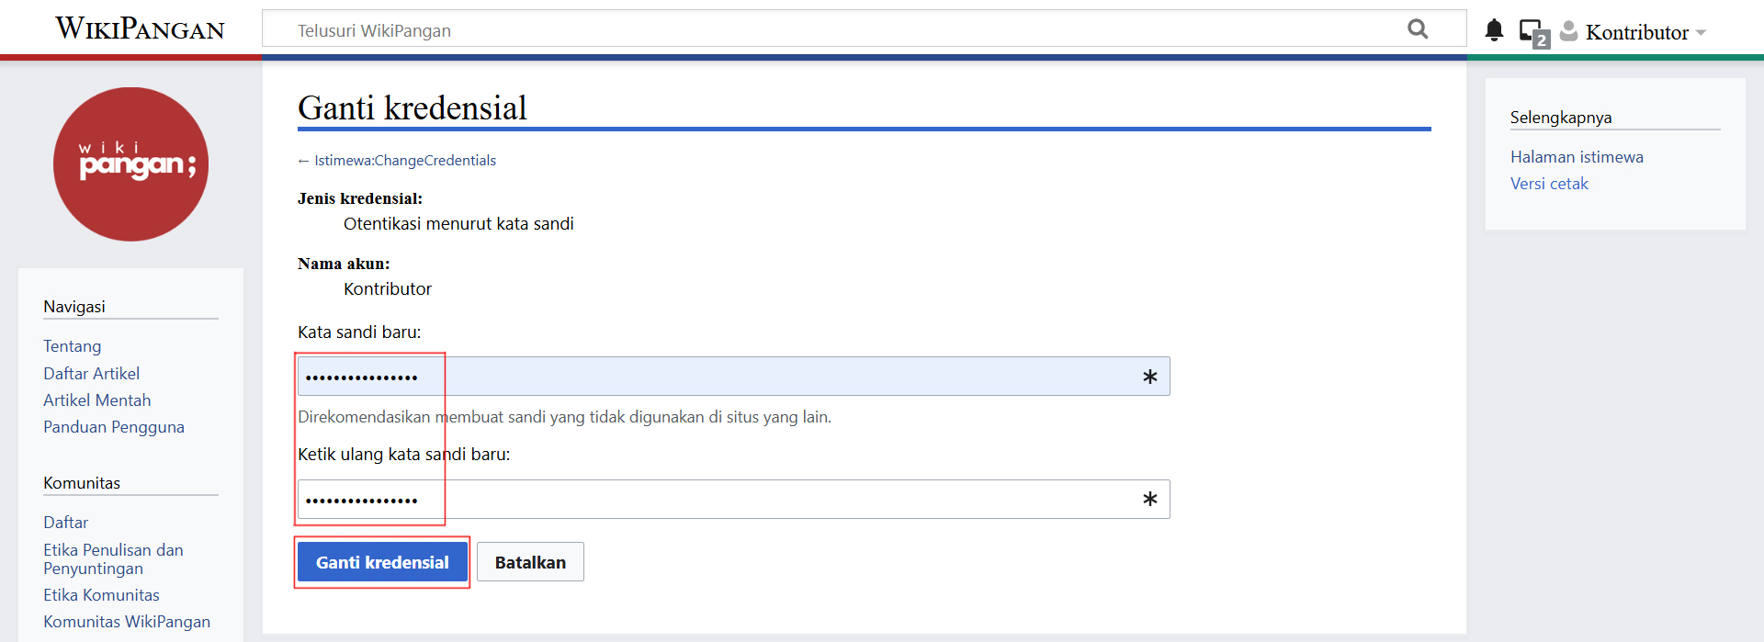Image resolution: width=1764 pixels, height=642 pixels.
Task: Open Panduan Pengguna sidebar link
Action: pos(114,427)
